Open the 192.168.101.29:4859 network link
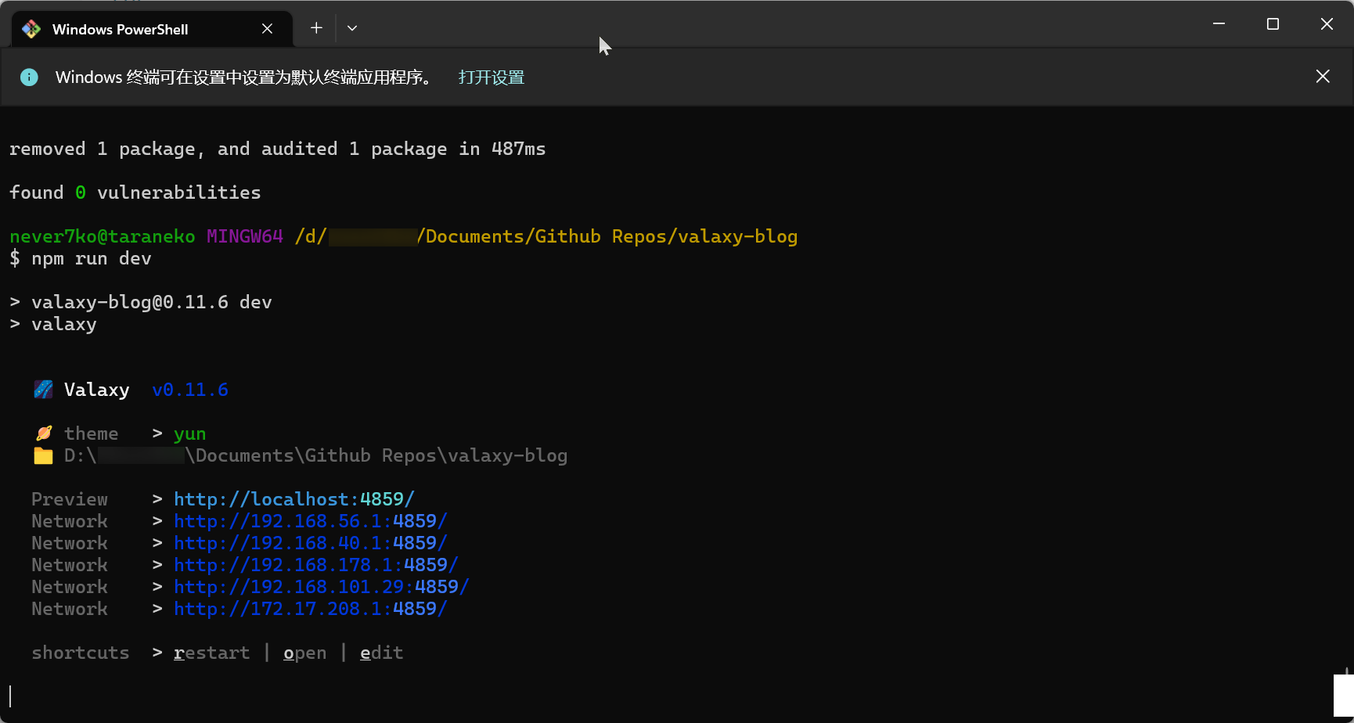1354x723 pixels. pyautogui.click(x=321, y=587)
